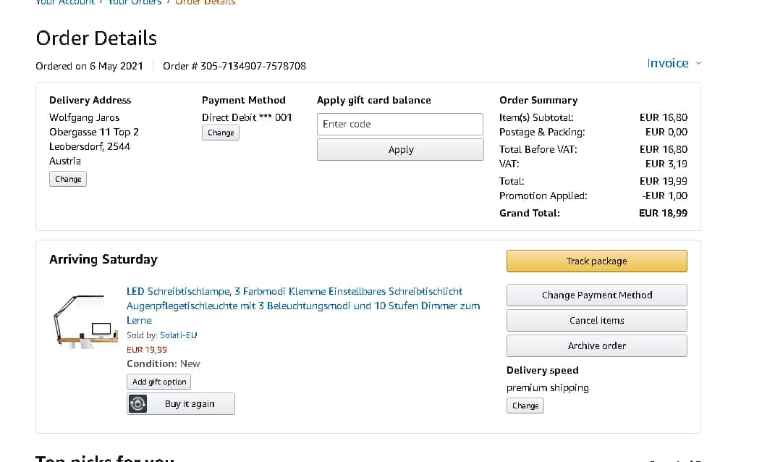The image size is (775, 462).
Task: Apply the gift card balance
Action: pos(400,149)
